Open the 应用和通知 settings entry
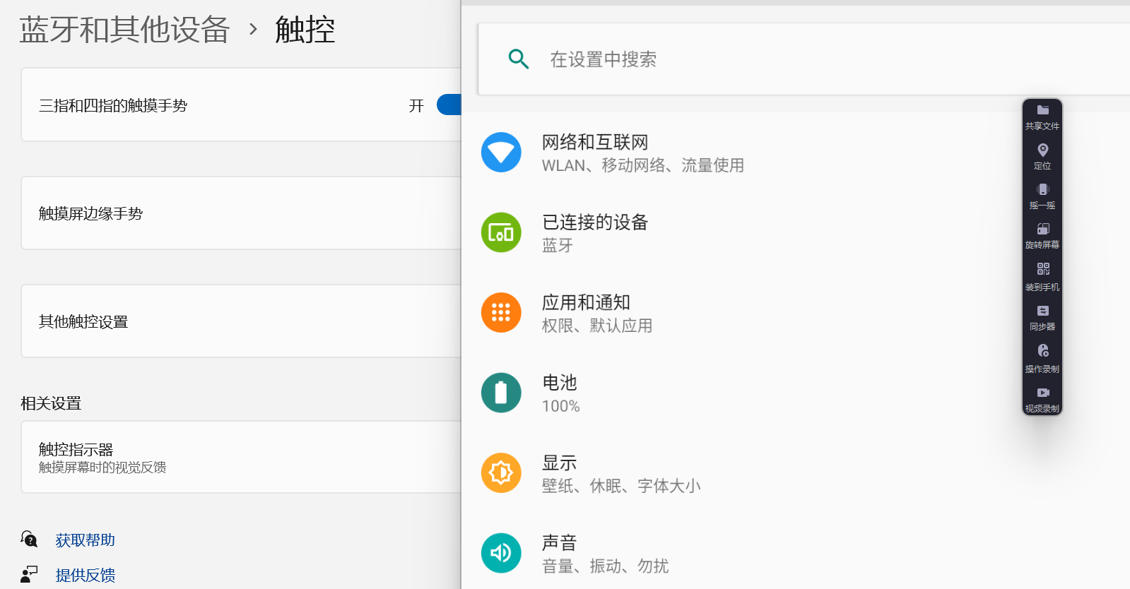The width and height of the screenshot is (1130, 589). point(586,312)
